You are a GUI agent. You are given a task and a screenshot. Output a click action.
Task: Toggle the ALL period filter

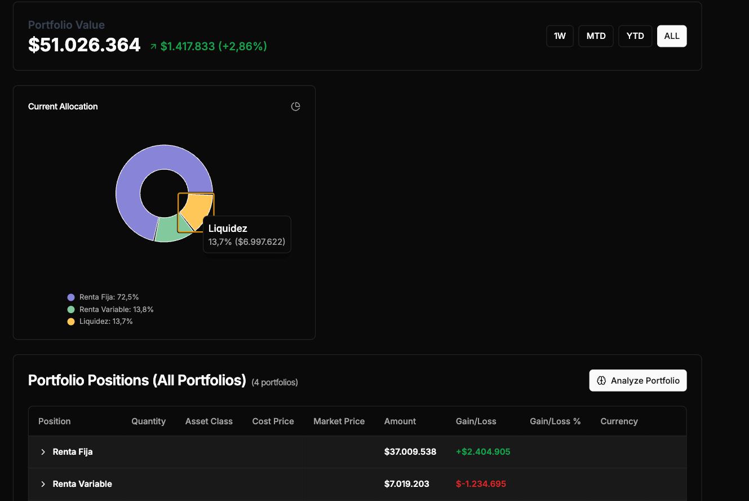671,36
